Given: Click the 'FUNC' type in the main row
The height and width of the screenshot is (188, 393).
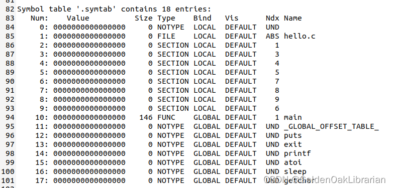Looking at the screenshot, I should [166, 117].
